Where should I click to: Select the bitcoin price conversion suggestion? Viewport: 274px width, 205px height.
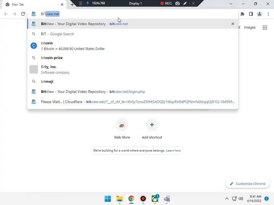click(133, 46)
